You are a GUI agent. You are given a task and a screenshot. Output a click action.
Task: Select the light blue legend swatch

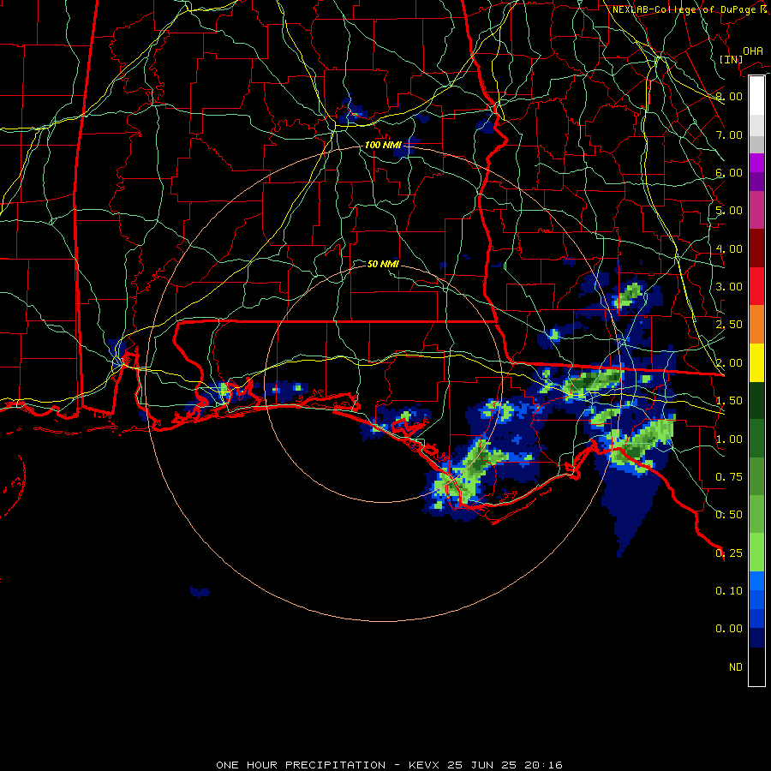pos(756,581)
